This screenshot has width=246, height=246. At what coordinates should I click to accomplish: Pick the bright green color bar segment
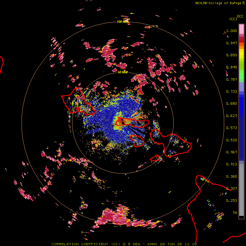[241, 75]
